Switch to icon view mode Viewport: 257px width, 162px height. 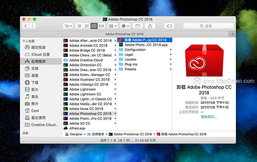[79, 26]
